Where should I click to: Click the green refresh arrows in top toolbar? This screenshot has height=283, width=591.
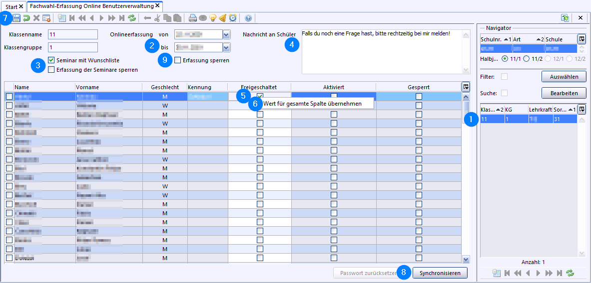coord(131,17)
